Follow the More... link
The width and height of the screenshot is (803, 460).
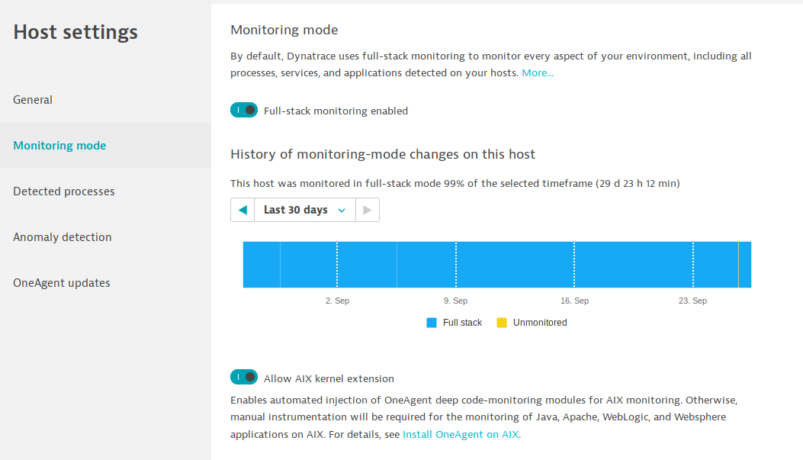[x=538, y=72]
